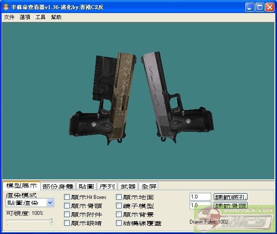Open the 文件 menu

[9, 17]
